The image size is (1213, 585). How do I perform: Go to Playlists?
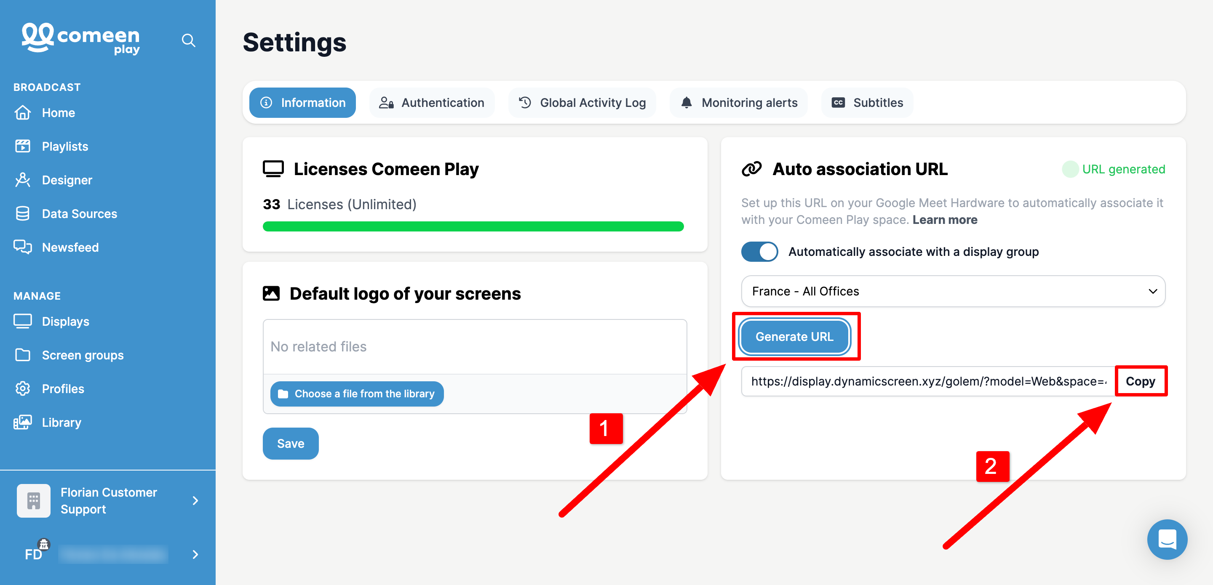coord(65,146)
